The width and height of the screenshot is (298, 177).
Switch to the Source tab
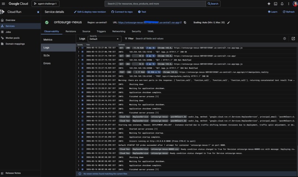86,31
